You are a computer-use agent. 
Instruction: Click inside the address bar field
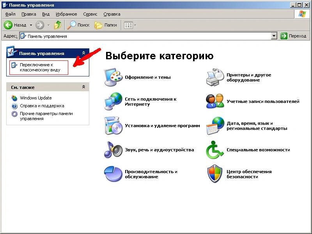[148, 36]
